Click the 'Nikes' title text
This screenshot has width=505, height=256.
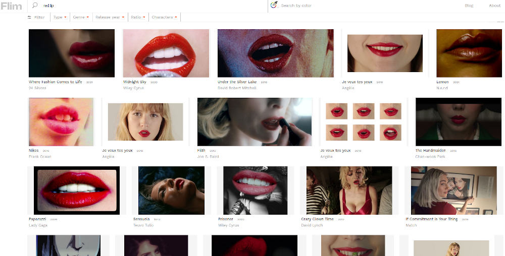click(33, 150)
